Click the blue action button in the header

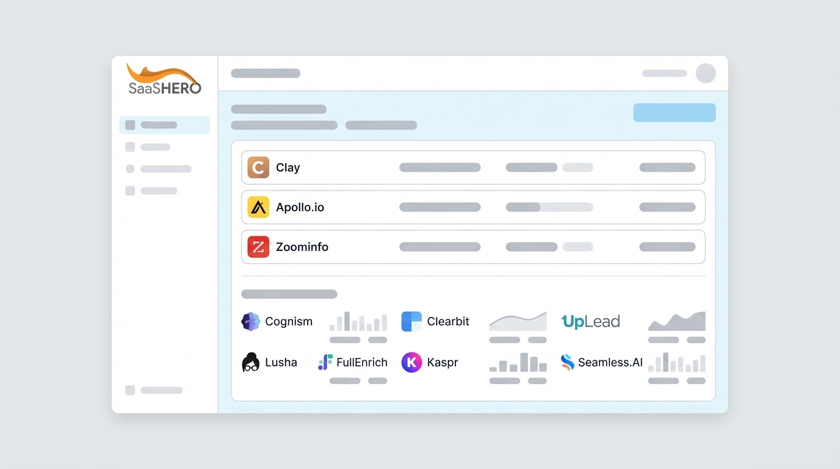click(674, 112)
